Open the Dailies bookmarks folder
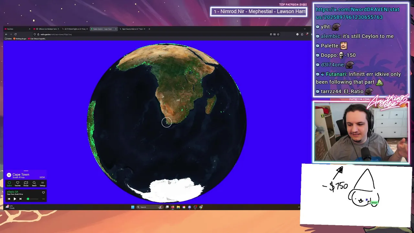 click(x=8, y=39)
